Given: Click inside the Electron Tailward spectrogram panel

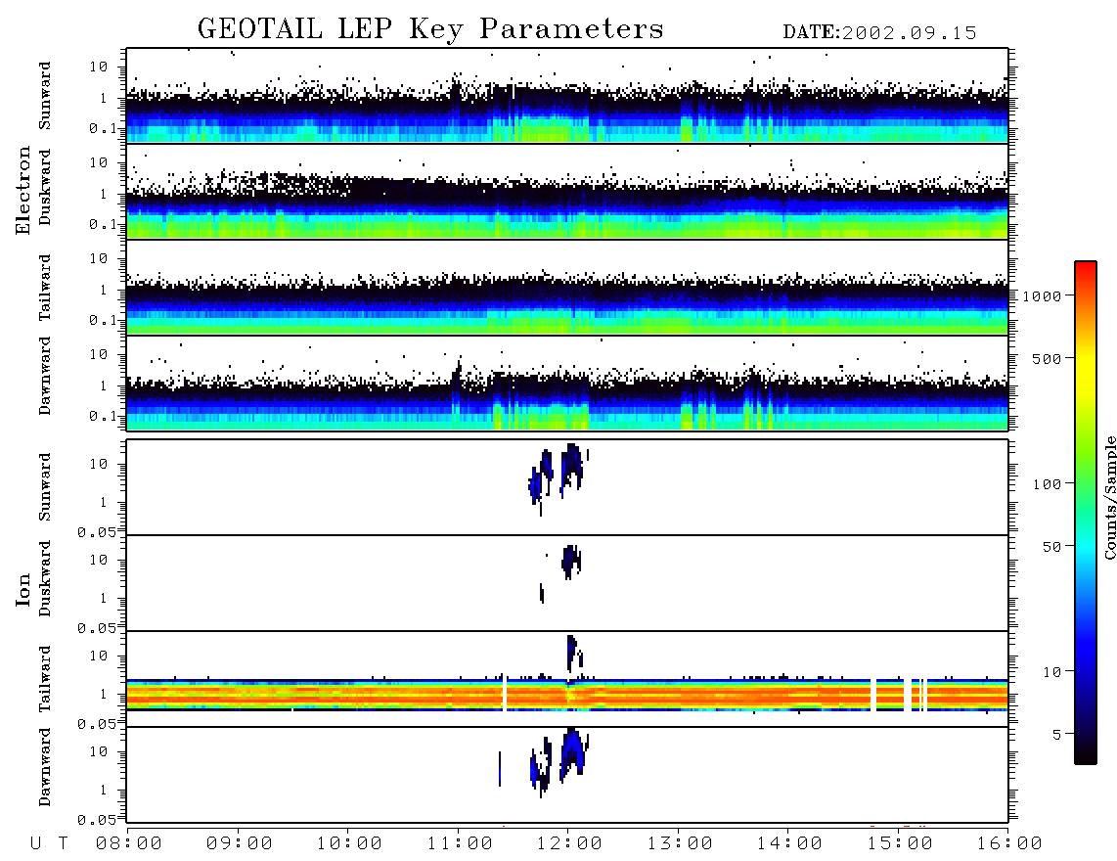Looking at the screenshot, I should click(567, 288).
